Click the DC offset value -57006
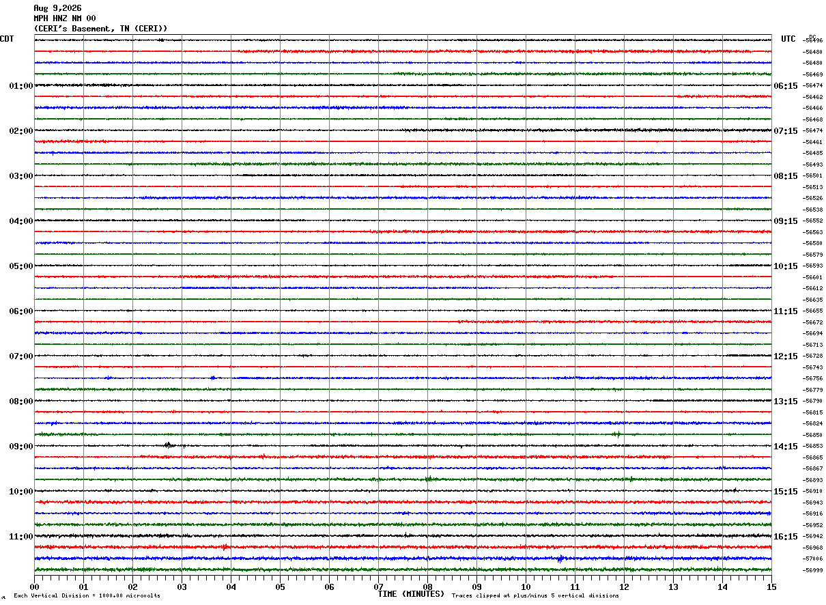The image size is (826, 605). coord(813,559)
